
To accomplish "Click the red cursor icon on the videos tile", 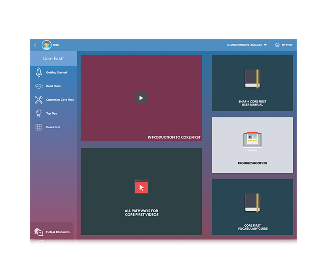I will (x=141, y=187).
